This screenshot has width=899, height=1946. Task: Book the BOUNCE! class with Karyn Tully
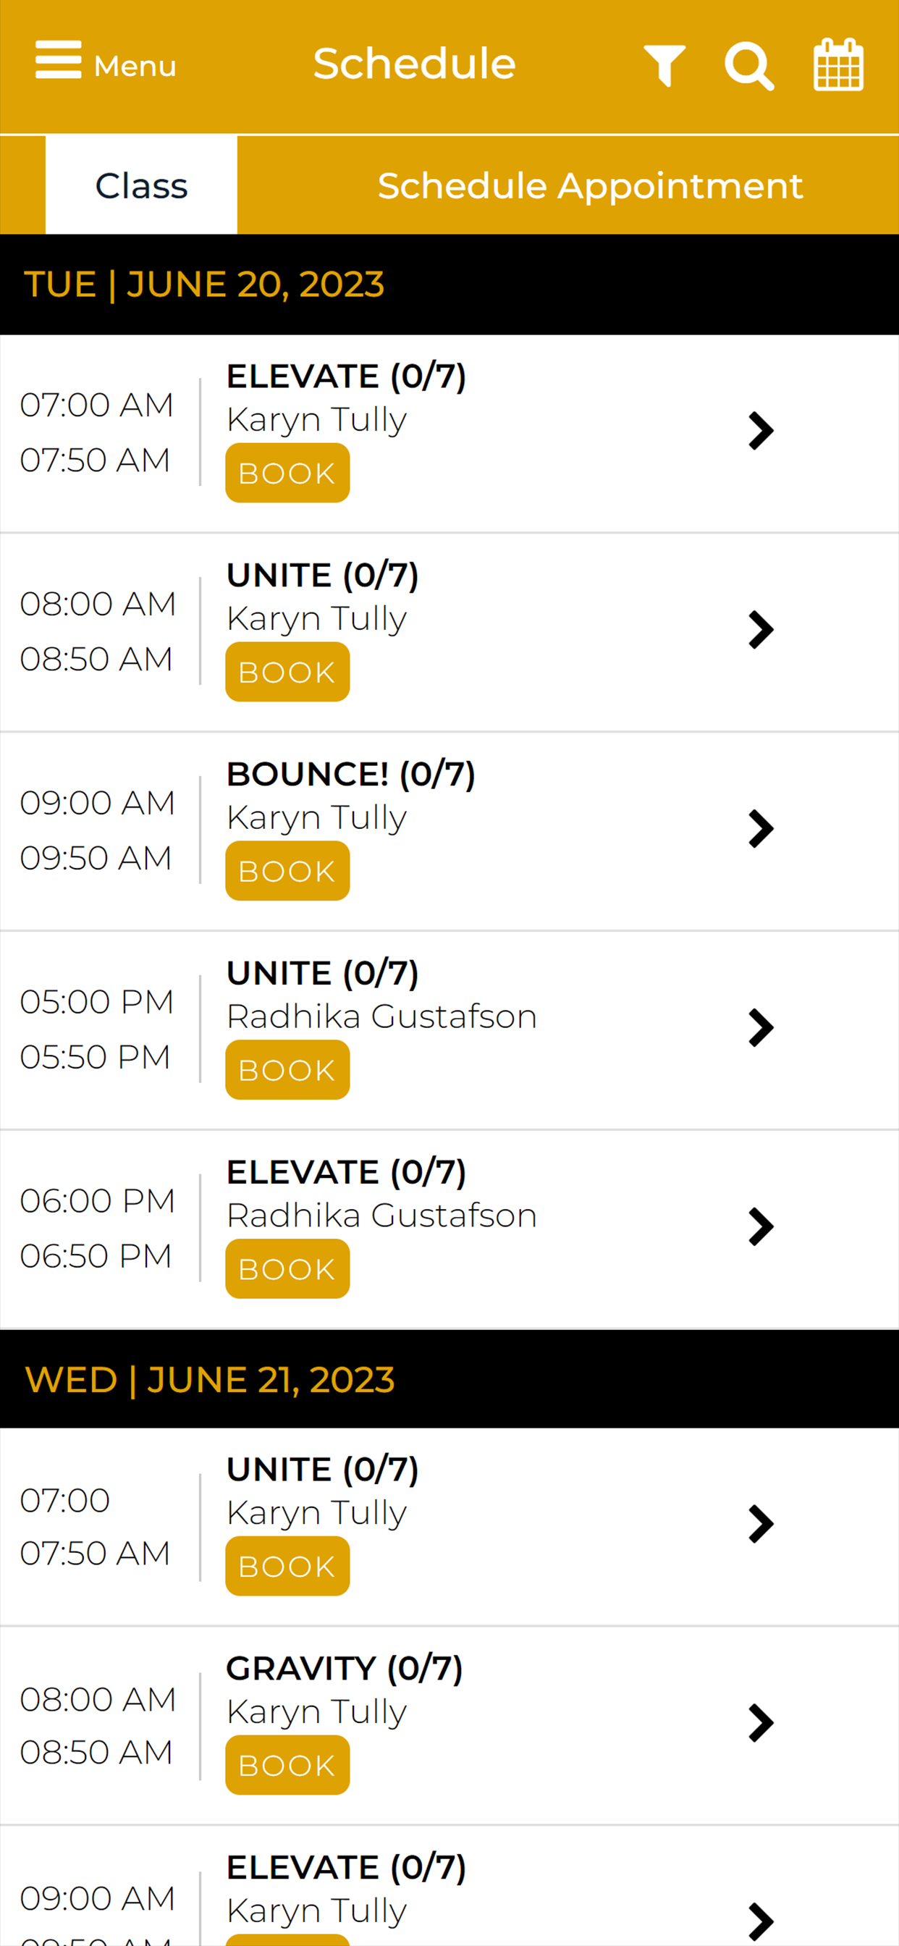pyautogui.click(x=287, y=871)
